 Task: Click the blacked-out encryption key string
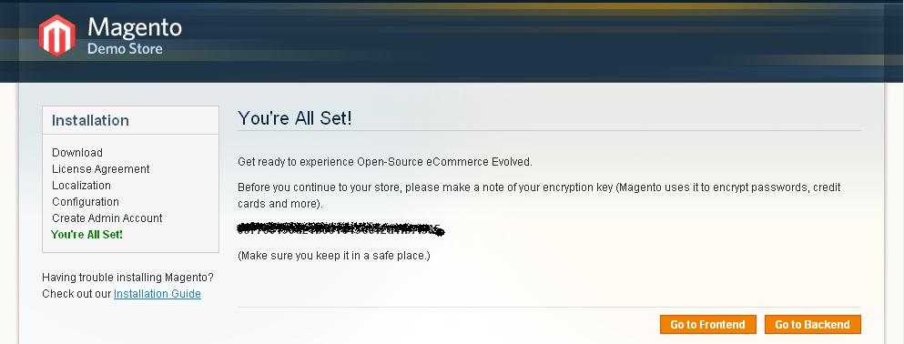[340, 229]
